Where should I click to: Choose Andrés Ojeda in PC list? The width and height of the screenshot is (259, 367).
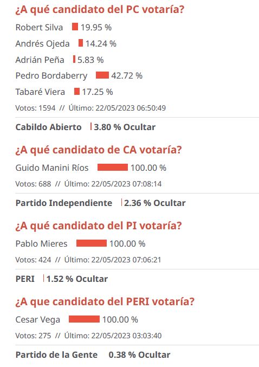pyautogui.click(x=43, y=43)
